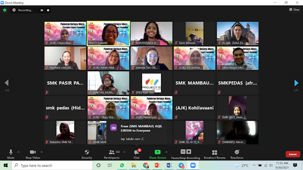Screen dimensions: 303x170
Task: Open the Security shield menu
Action: tap(87, 154)
